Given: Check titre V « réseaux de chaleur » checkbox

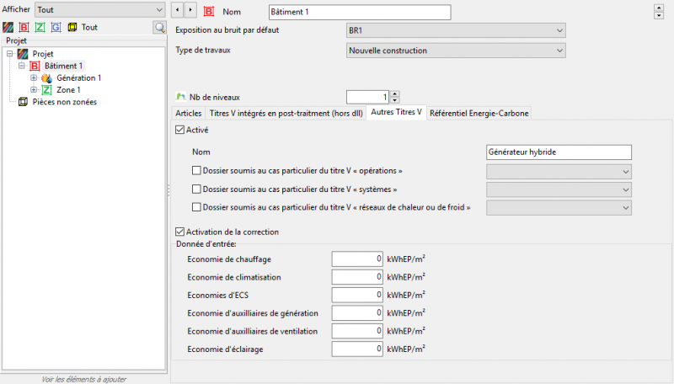Looking at the screenshot, I should 196,207.
